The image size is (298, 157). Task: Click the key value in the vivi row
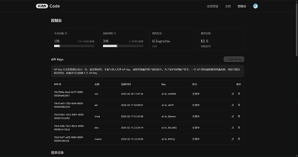169,94
